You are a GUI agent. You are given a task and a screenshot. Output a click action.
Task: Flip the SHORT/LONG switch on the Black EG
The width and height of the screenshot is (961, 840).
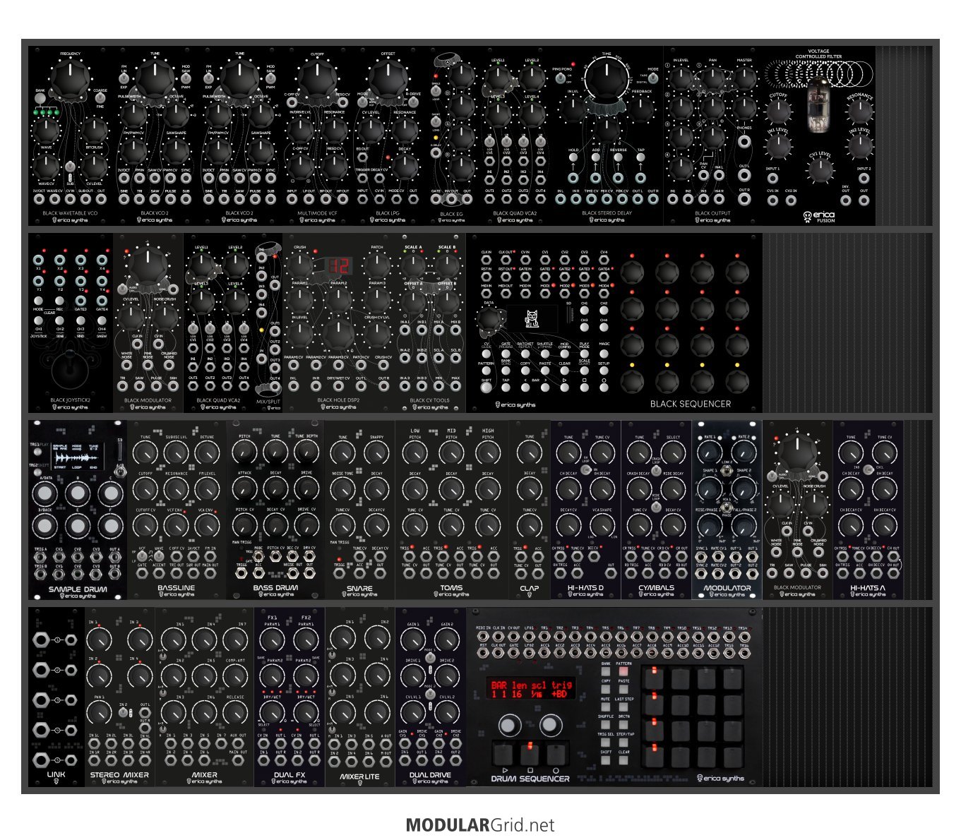[437, 121]
